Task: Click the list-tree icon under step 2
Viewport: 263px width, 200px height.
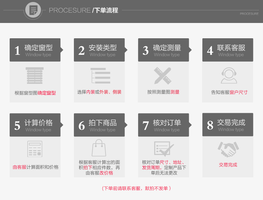Action: pos(100,76)
